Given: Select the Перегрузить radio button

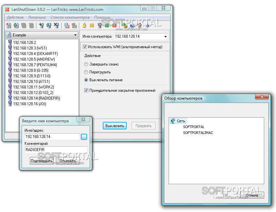Looking at the screenshot, I should [x=86, y=72].
